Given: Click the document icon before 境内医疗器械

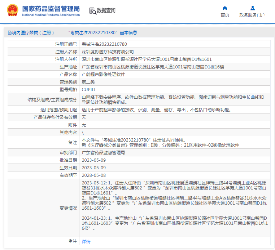Looking at the screenshot, I should [x=10, y=32].
